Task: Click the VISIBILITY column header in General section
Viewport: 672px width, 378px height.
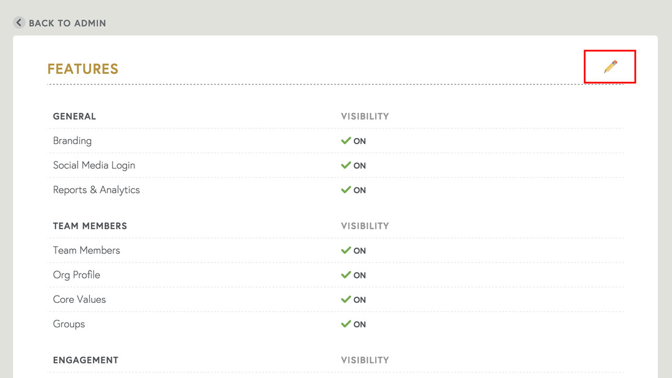Action: (x=365, y=116)
